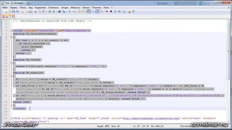Open the Окна menu
This screenshot has height=130, width=232.
coord(106,8)
